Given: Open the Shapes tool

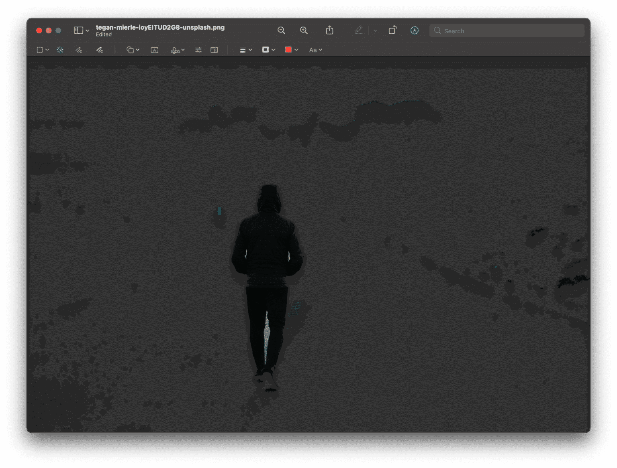Looking at the screenshot, I should pos(130,50).
